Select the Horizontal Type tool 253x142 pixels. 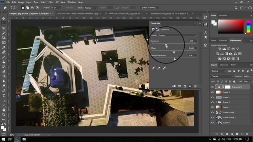point(4,95)
